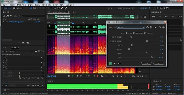Open effect list arrow for slot 11

click(41, 68)
